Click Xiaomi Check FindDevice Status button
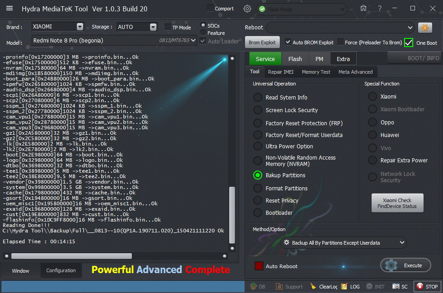 pos(397,203)
